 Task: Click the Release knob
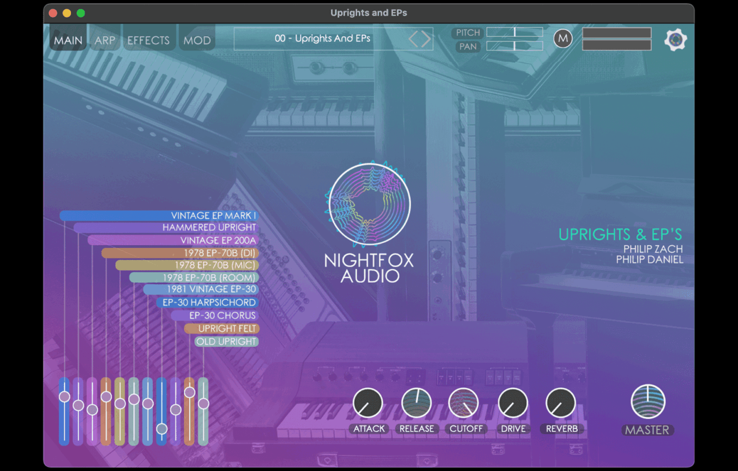coord(416,403)
